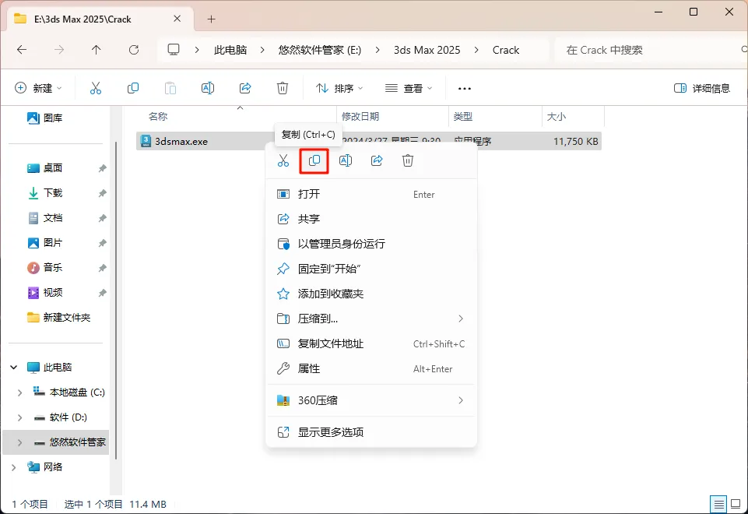Collapse 此电脑 tree node
This screenshot has width=748, height=514.
point(14,368)
